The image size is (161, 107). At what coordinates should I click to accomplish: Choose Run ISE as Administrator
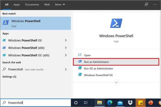(x=116, y=68)
